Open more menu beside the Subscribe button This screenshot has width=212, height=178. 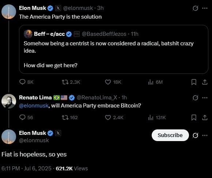(205, 135)
